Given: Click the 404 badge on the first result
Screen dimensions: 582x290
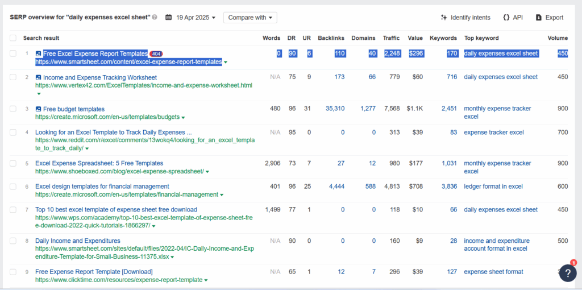Looking at the screenshot, I should 156,53.
